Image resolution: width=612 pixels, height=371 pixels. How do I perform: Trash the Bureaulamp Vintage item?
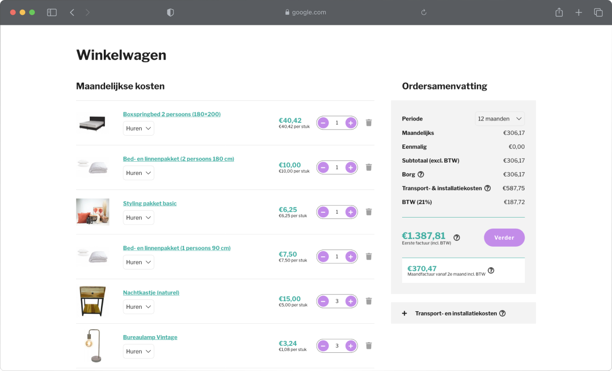point(369,346)
